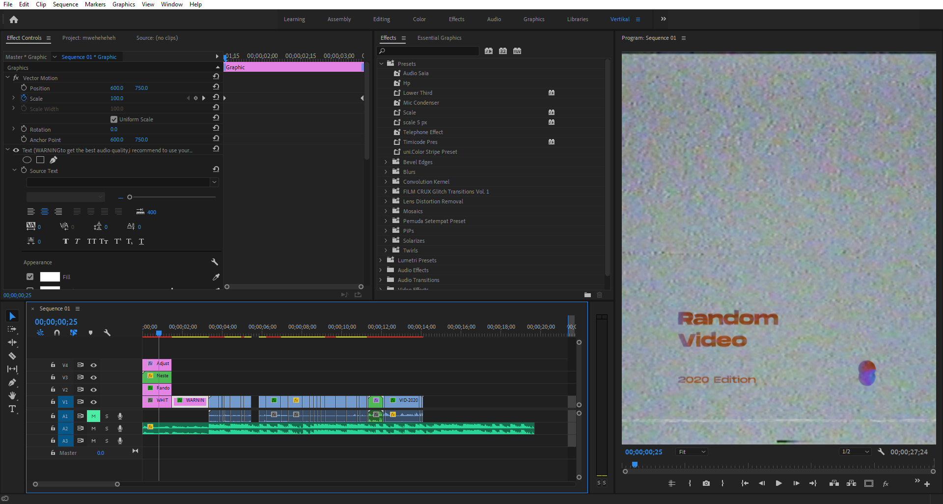Reset the Position parameter
Viewport: 943px width, 504px height.
[x=216, y=87]
